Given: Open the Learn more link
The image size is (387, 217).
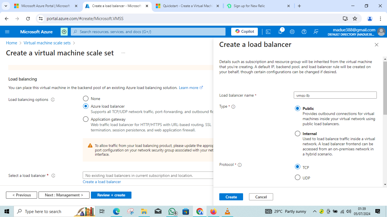Looking at the screenshot, I should pos(191,88).
